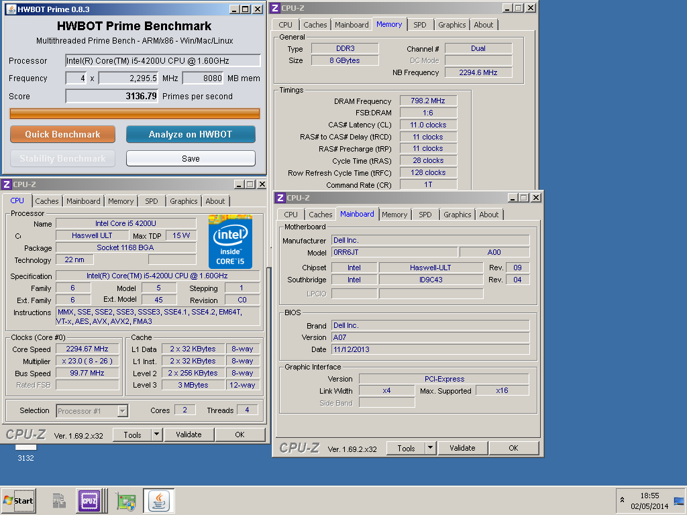
Task: Open the circuit board shield taskbar icon
Action: [126, 501]
